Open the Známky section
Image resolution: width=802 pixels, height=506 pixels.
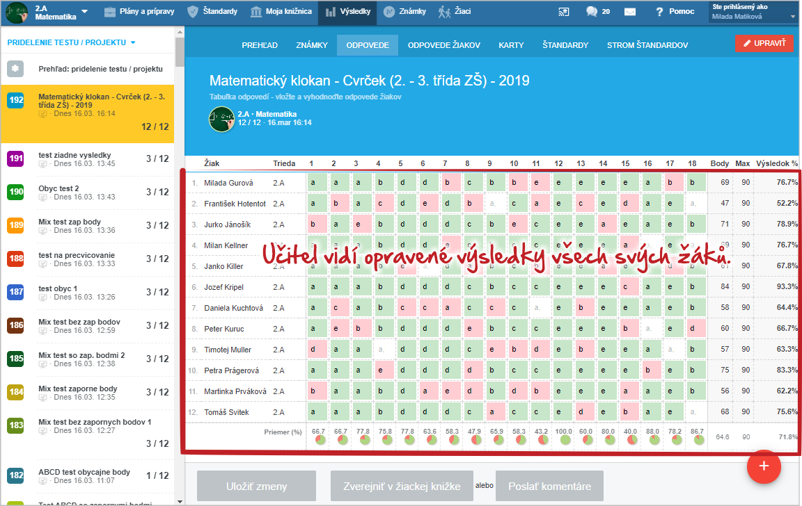(x=404, y=12)
